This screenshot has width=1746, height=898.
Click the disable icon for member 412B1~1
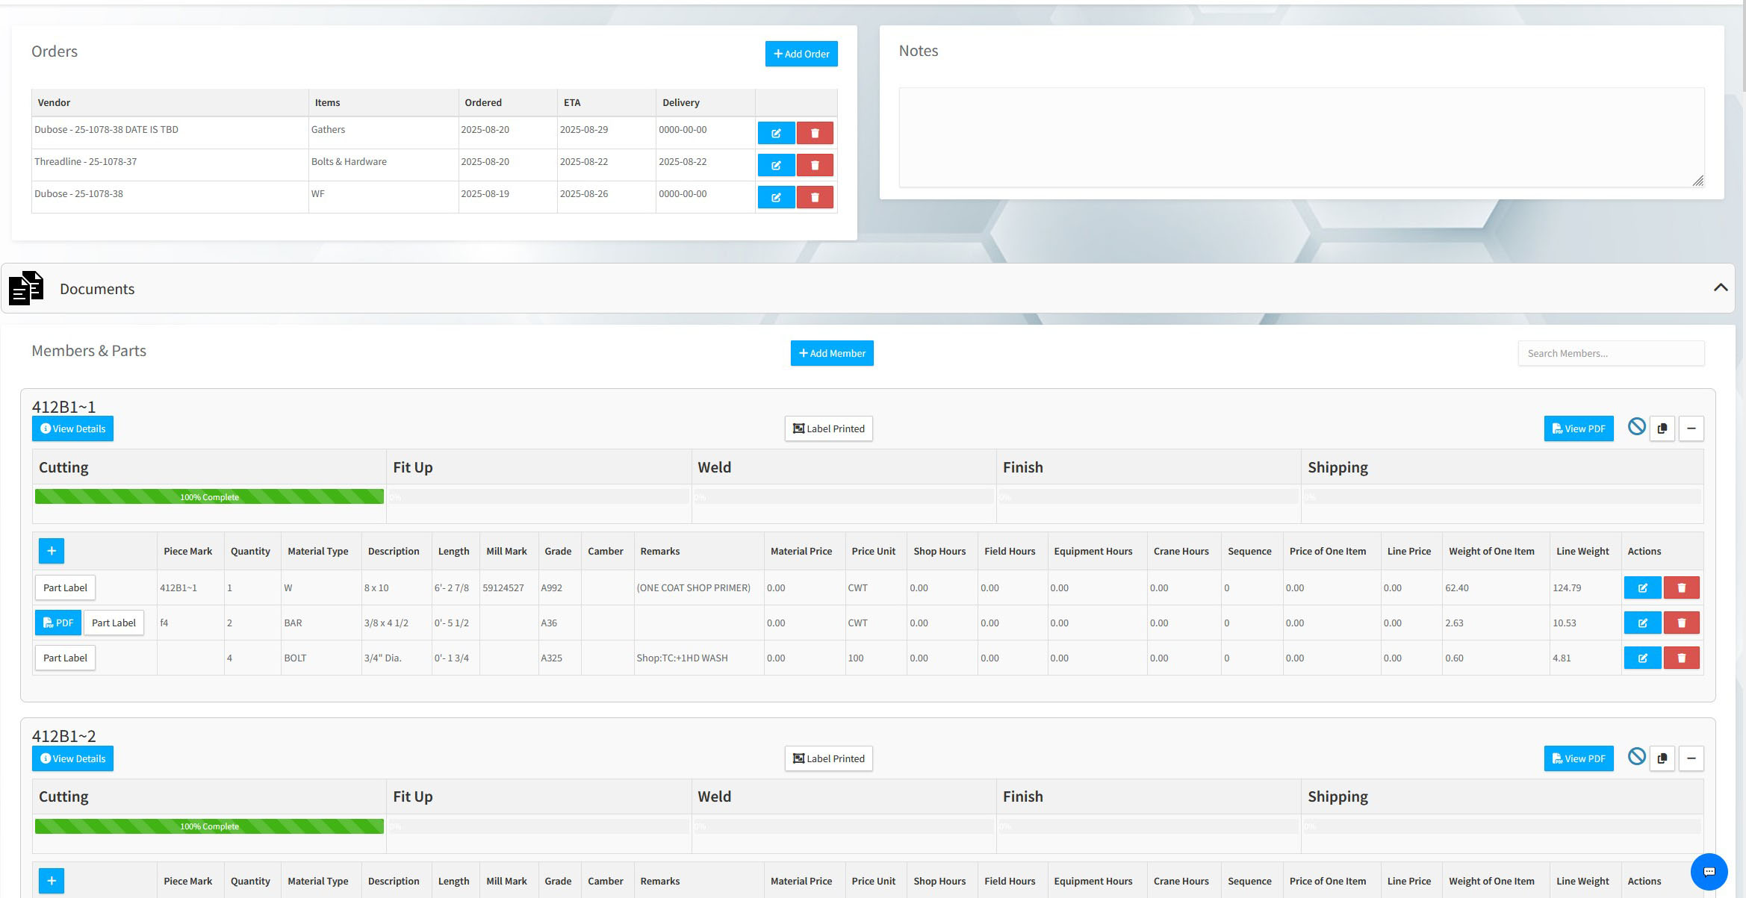pyautogui.click(x=1636, y=427)
